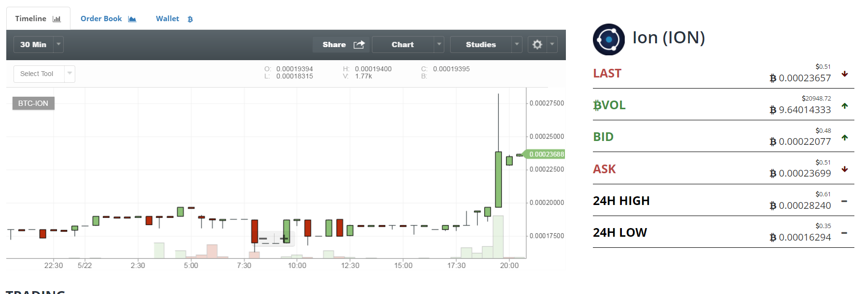The image size is (865, 294).
Task: Click the 10:00 time axis label
Action: (297, 266)
